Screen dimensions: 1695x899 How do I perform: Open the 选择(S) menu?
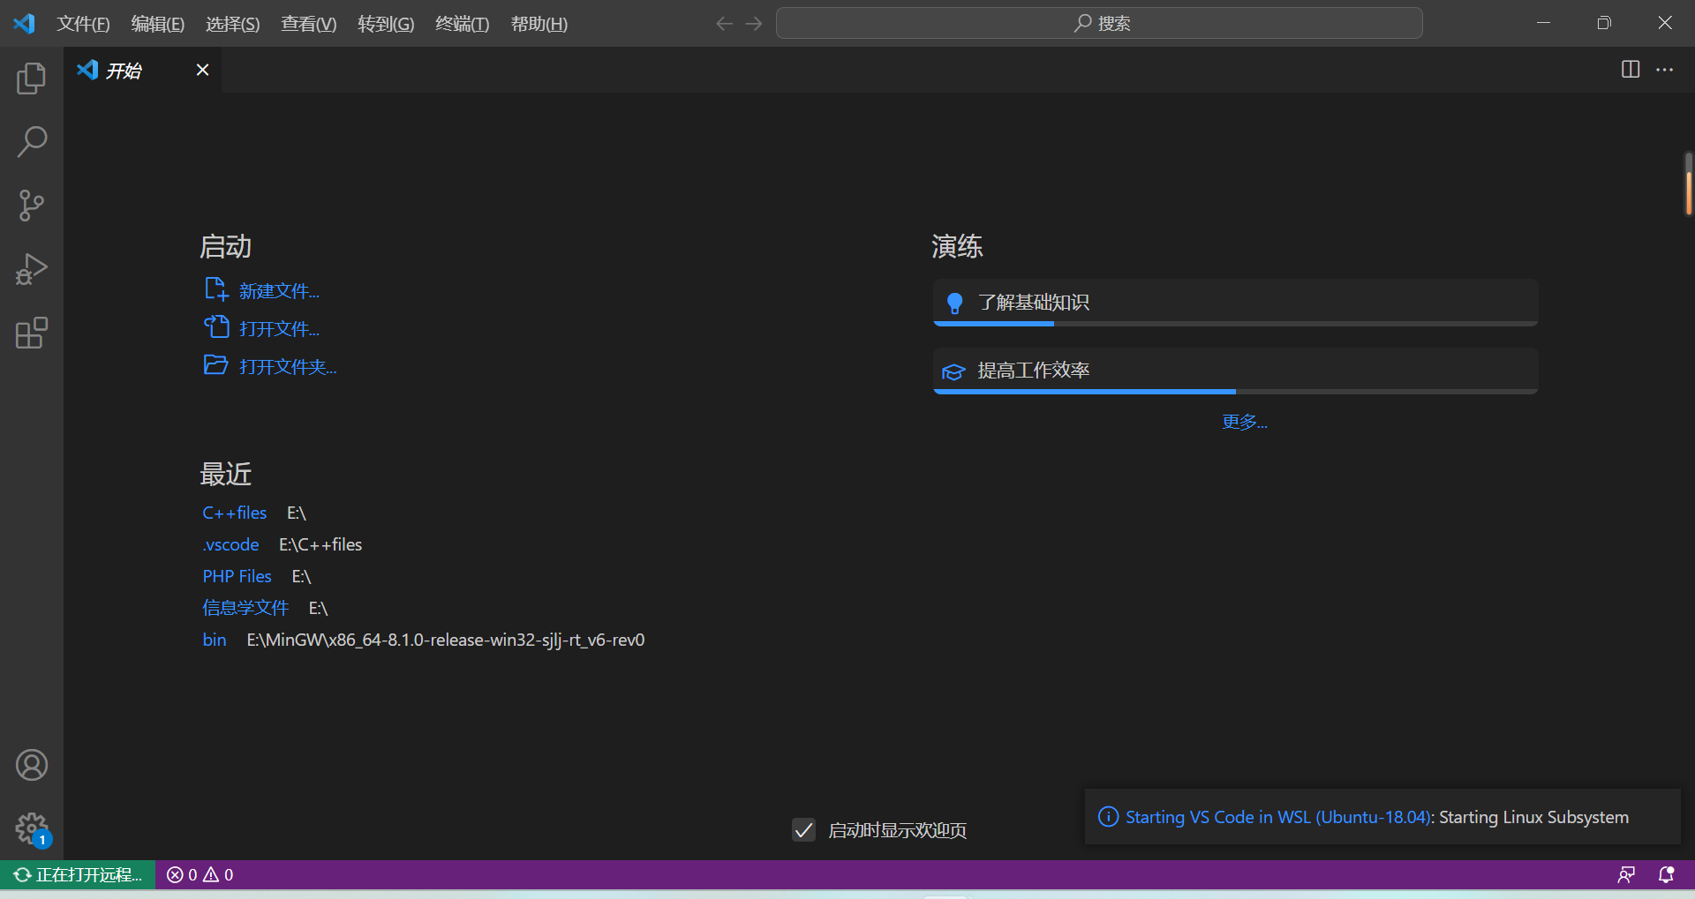click(x=233, y=24)
